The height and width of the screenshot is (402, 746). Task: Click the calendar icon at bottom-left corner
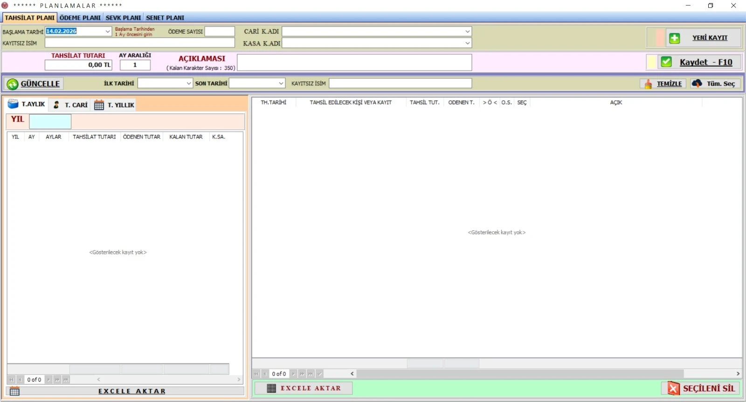(14, 391)
